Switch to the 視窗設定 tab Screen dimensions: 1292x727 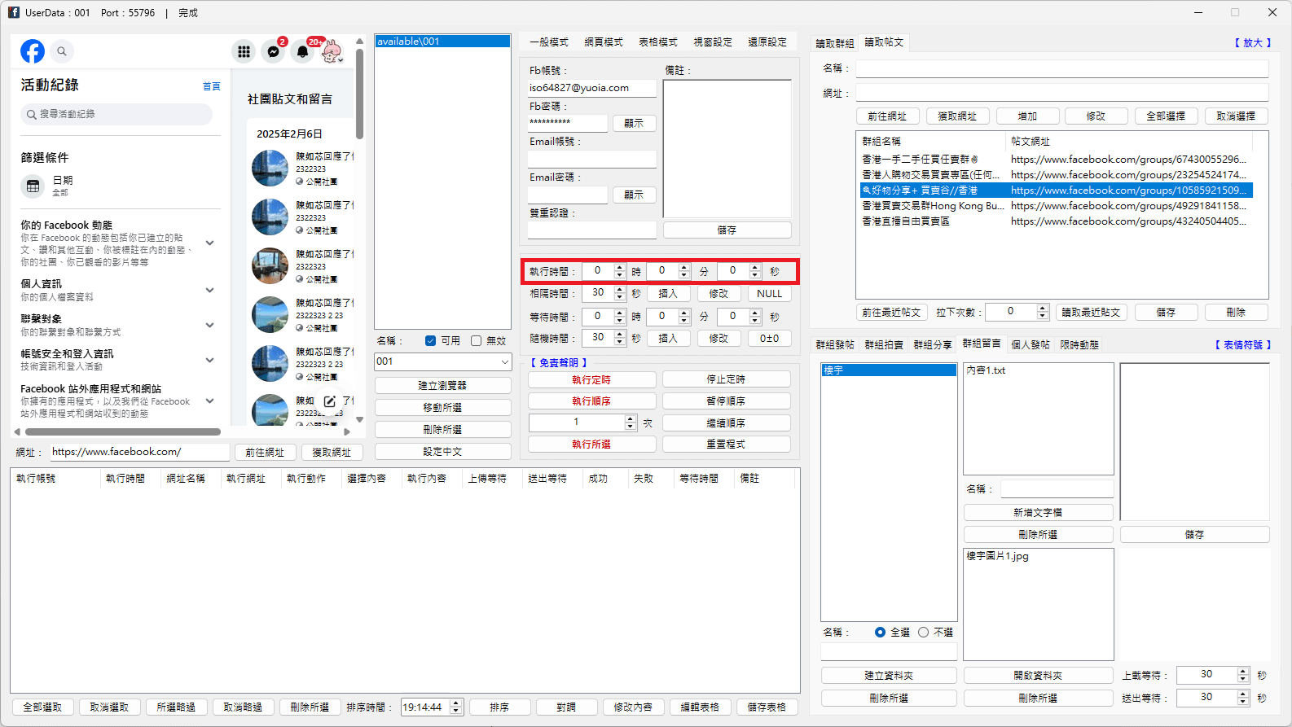pos(713,42)
